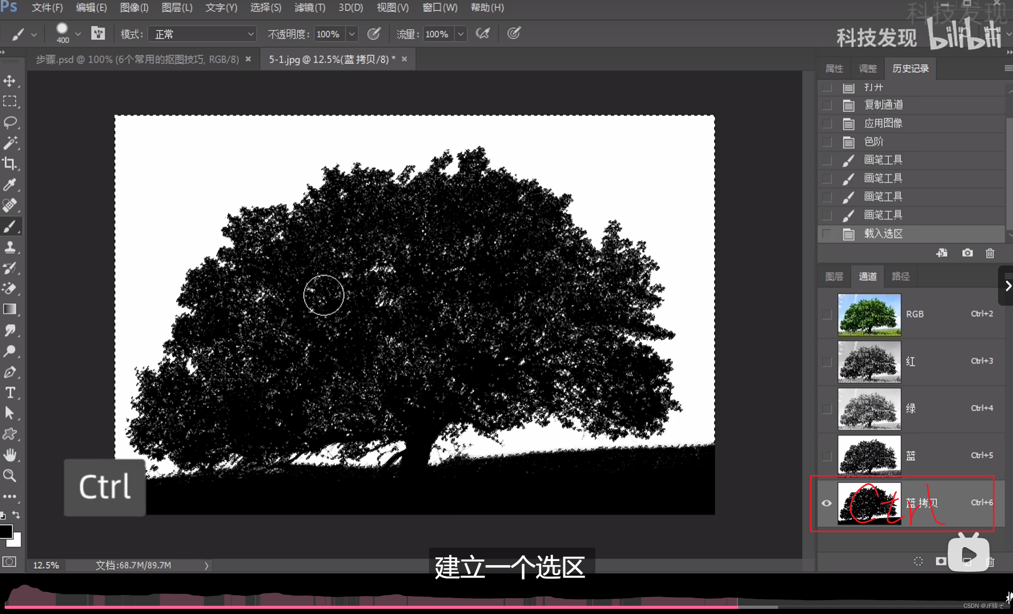Screen dimensions: 1013x614
Task: Hide the 蓝 拷贝 channel eye icon
Action: (827, 503)
